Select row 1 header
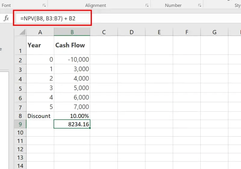241x169 pixels. [x=20, y=45]
